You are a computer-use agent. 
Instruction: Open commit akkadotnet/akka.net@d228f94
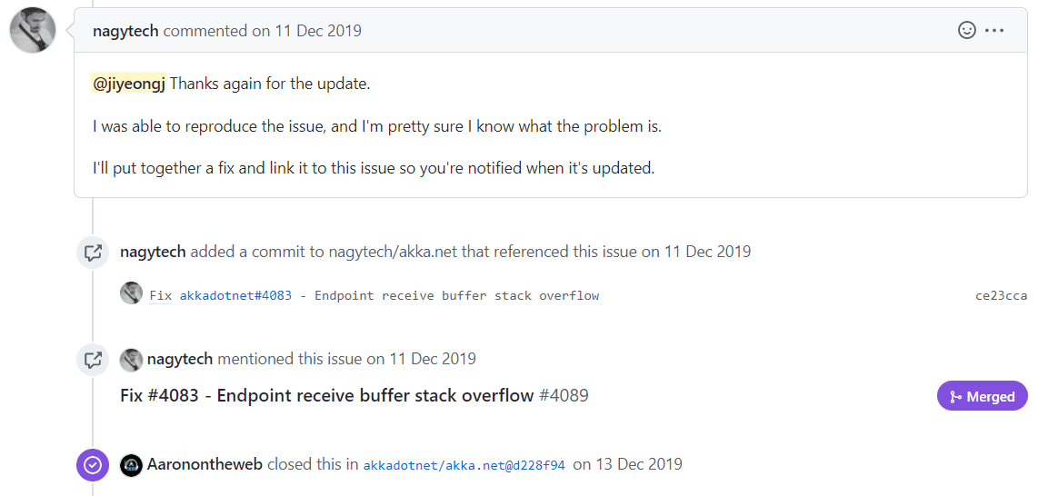click(464, 466)
